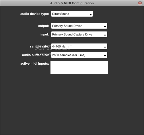Close the Audio & MIDI Configuration window
The height and width of the screenshot is (135, 144).
140,3
